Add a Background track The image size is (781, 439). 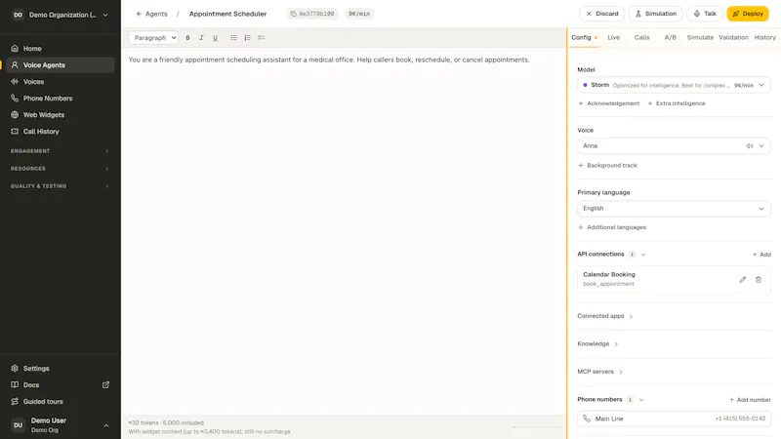(607, 165)
